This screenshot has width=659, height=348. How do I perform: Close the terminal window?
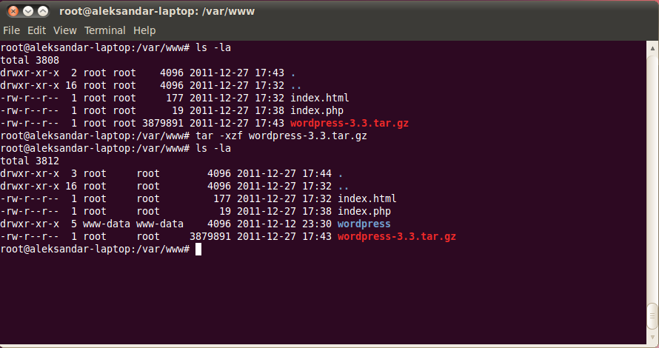coord(13,11)
